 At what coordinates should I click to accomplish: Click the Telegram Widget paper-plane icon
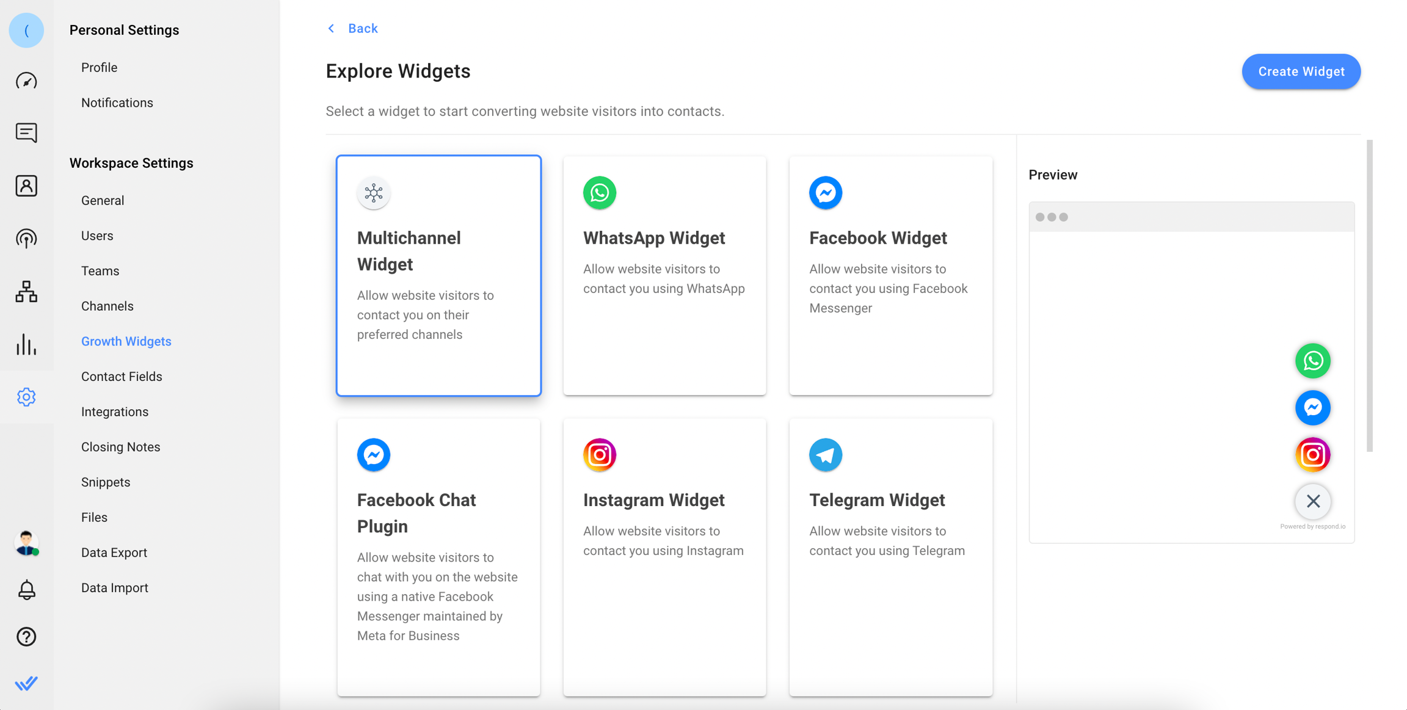[x=826, y=454]
